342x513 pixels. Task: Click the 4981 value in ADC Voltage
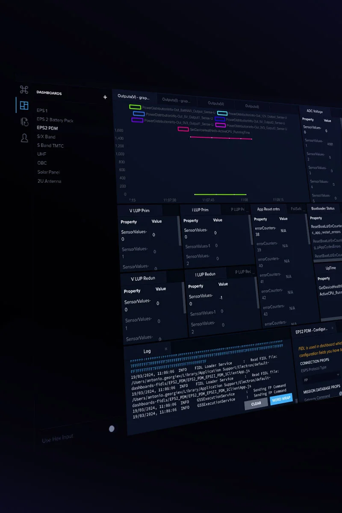pos(330,144)
